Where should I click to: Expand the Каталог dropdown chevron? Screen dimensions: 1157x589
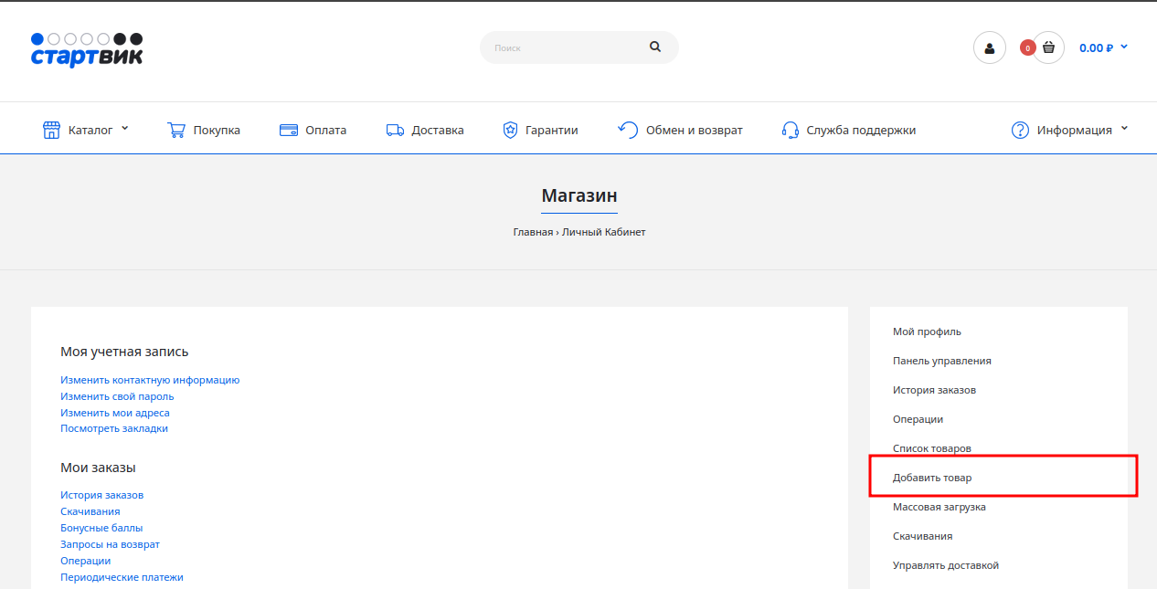125,129
